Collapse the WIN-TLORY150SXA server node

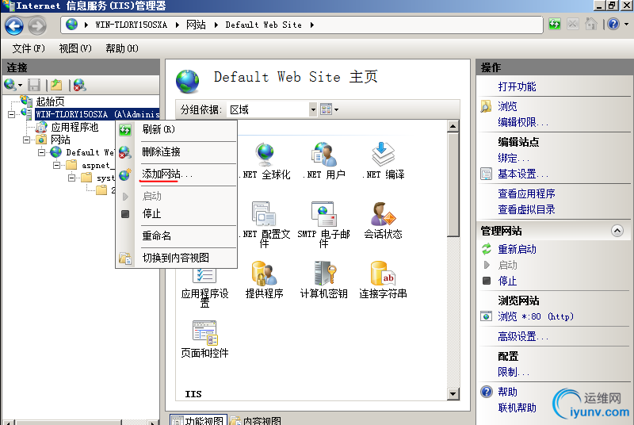click(11, 114)
